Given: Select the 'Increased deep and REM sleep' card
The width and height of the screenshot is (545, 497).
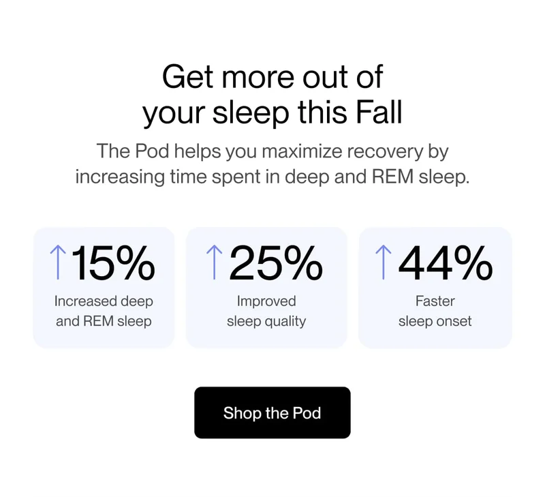Looking at the screenshot, I should (x=103, y=286).
